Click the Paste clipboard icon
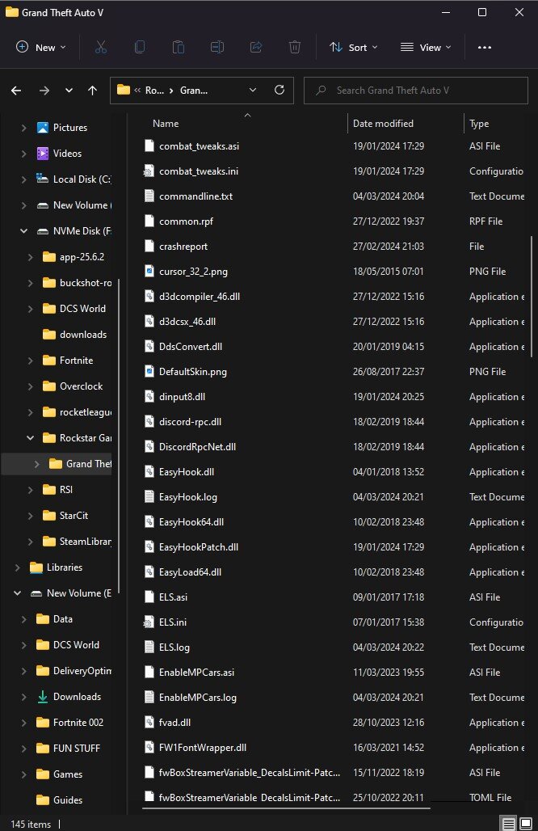Viewport: 538px width, 831px height. click(179, 47)
